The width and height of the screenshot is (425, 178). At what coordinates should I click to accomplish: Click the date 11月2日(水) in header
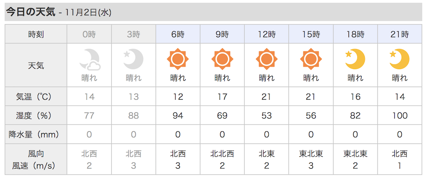[x=88, y=13]
